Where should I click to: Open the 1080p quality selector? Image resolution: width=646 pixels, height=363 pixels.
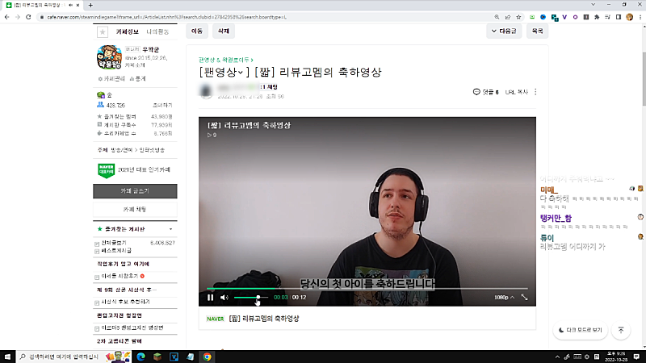click(x=504, y=297)
